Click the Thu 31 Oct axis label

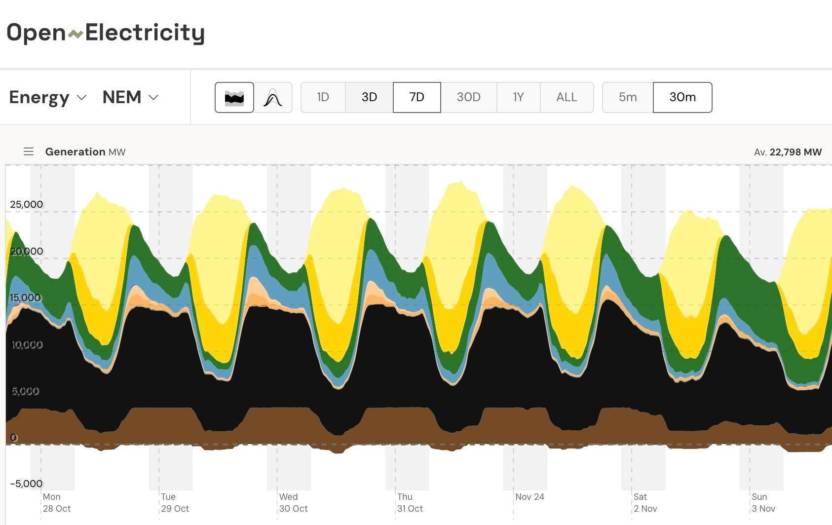click(x=410, y=503)
